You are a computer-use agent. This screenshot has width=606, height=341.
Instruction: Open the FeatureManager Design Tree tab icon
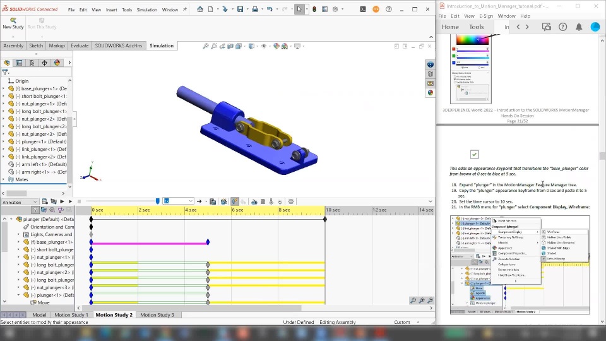pos(6,63)
